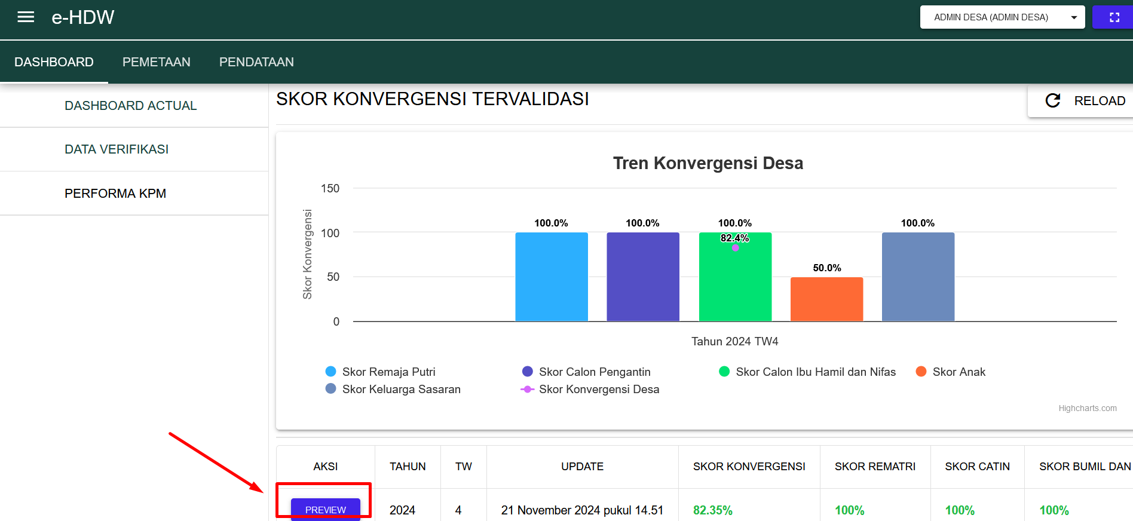Open DASHBOARD ACTUAL in the sidebar
Image resolution: width=1133 pixels, height=521 pixels.
[x=134, y=106]
